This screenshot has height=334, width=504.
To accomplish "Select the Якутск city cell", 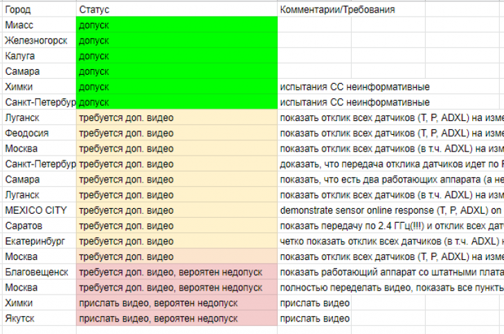I will pos(39,318).
